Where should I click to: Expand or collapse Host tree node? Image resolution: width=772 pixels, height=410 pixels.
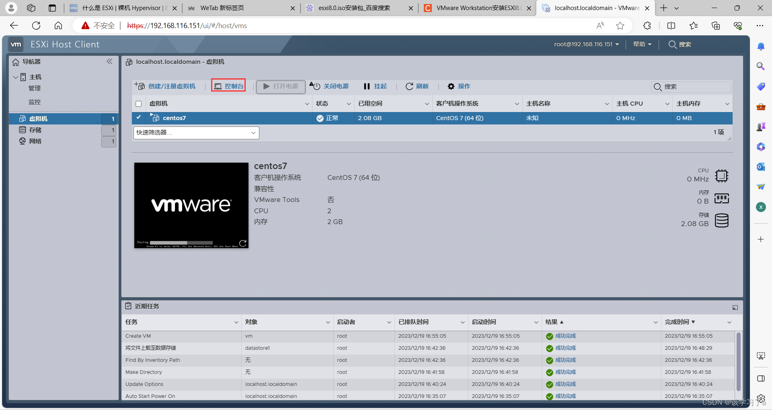click(15, 77)
